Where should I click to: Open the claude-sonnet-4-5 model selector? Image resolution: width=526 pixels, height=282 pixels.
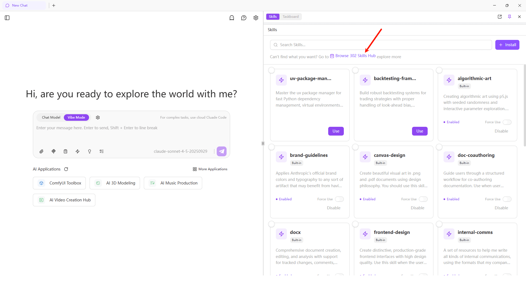click(x=181, y=151)
